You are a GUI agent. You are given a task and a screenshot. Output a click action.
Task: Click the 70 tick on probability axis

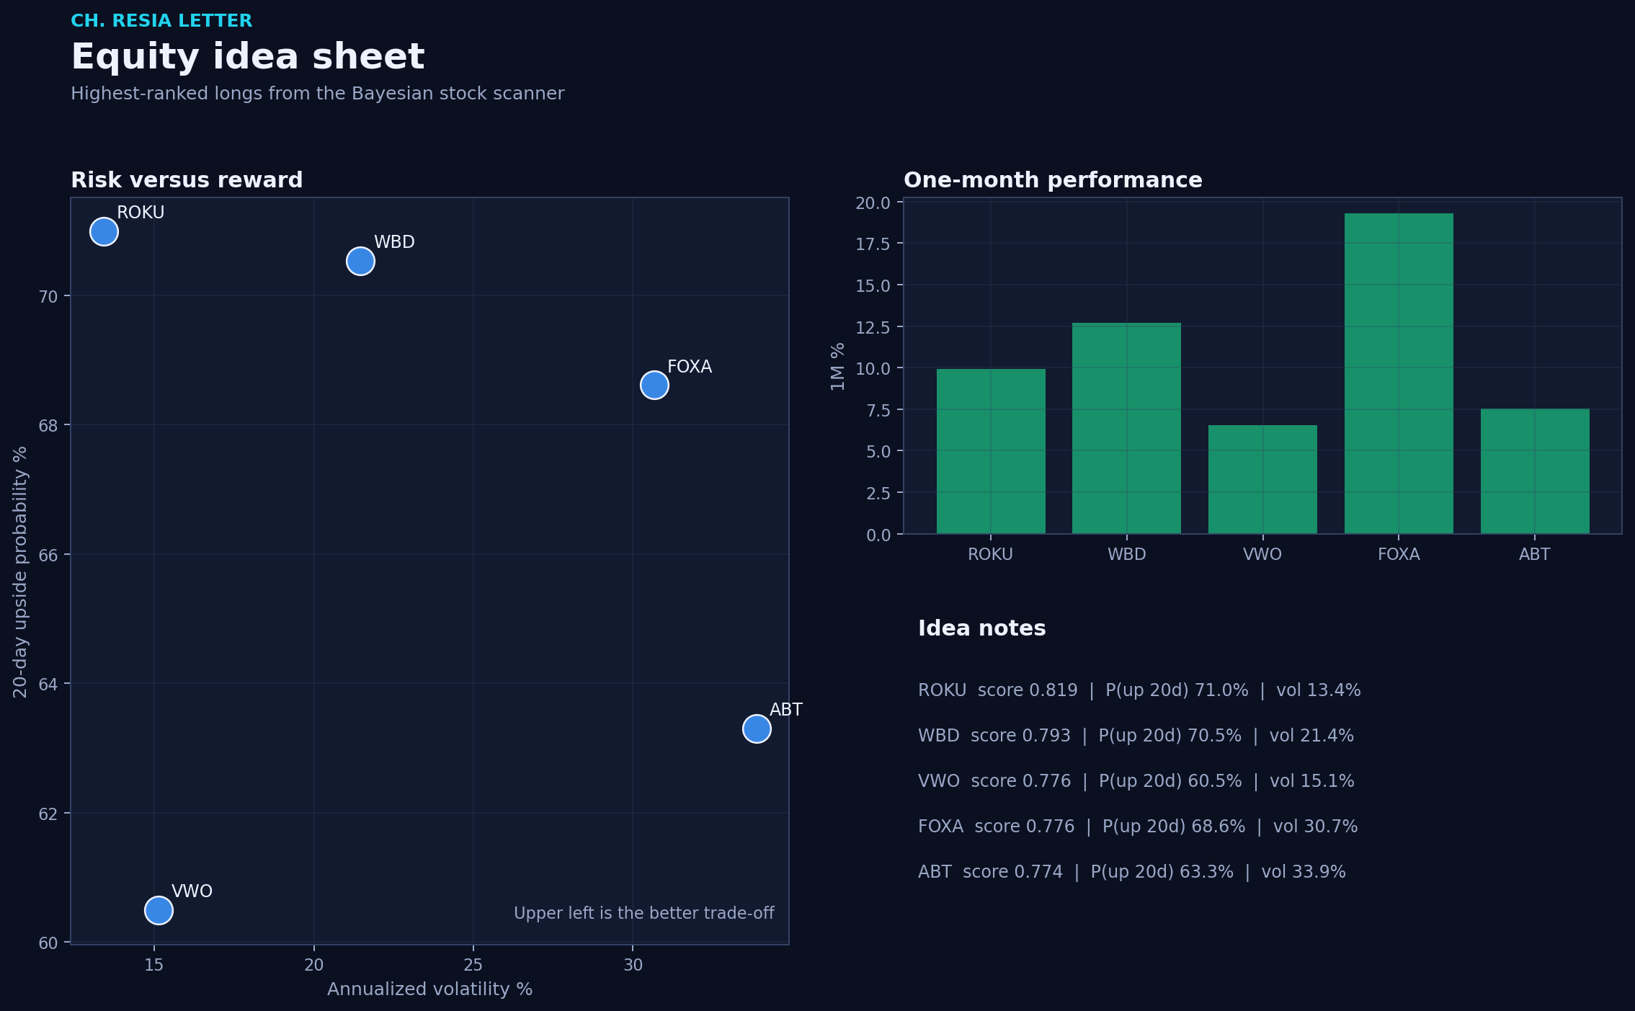pos(48,297)
